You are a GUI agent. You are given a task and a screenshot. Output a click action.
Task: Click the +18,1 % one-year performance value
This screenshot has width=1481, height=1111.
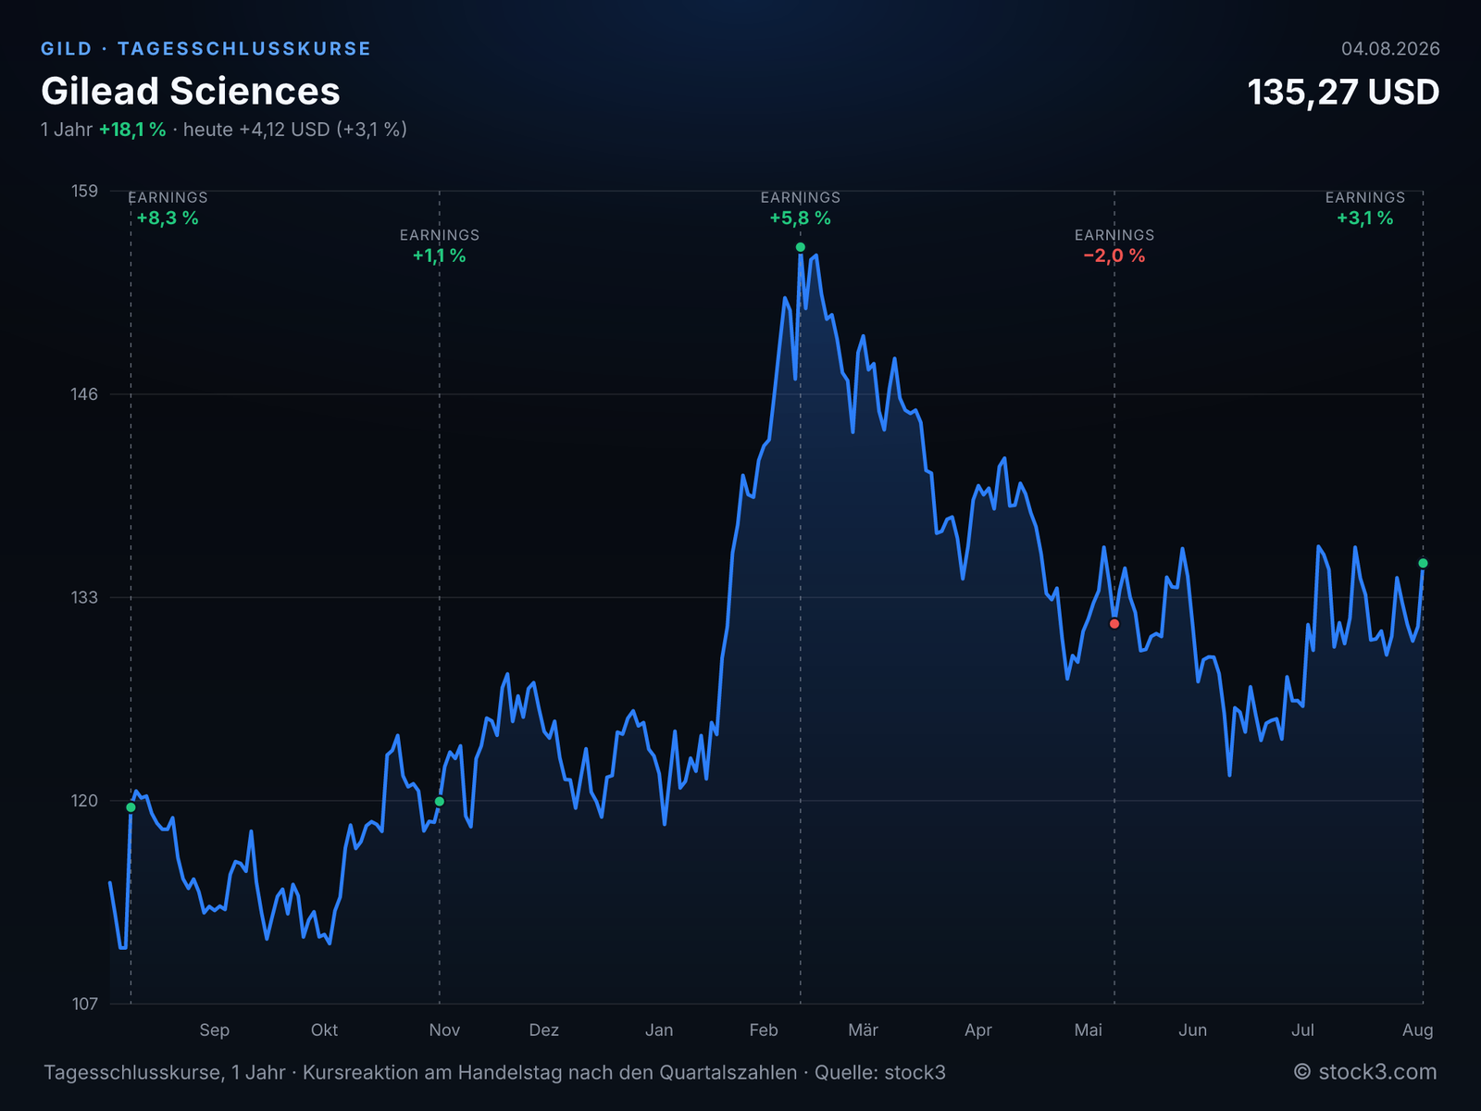pos(132,130)
